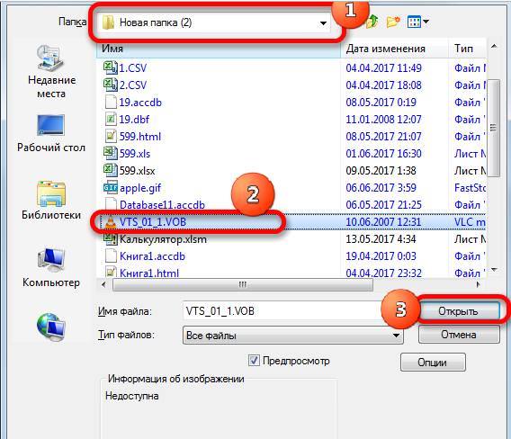The height and width of the screenshot is (439, 511).
Task: Click the Up One Level folder icon
Action: tap(372, 22)
